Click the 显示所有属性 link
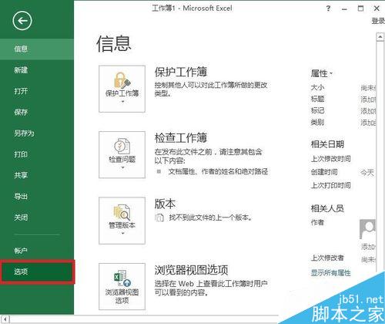 [330, 273]
